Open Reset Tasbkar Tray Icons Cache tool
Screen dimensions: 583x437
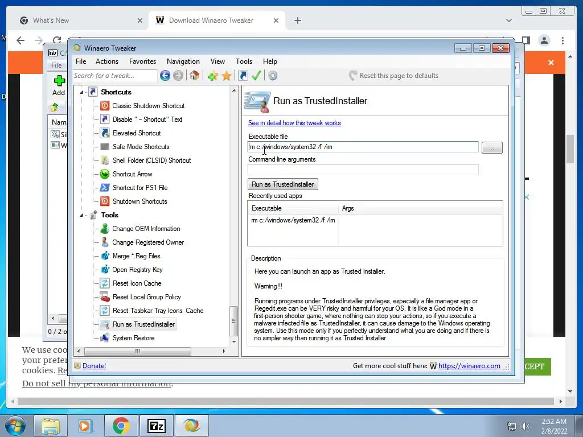click(158, 311)
